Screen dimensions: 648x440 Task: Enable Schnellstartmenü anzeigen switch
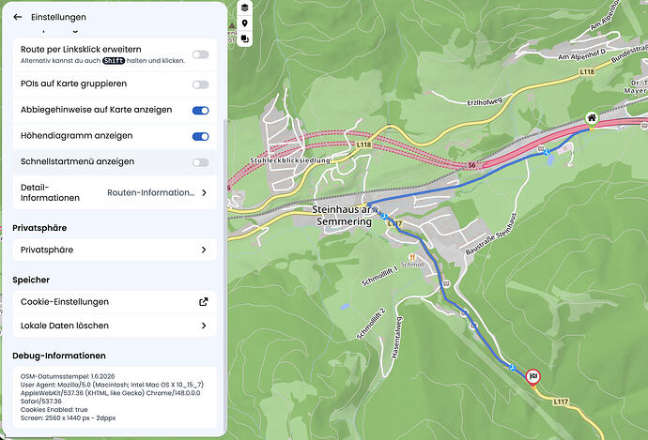(200, 162)
